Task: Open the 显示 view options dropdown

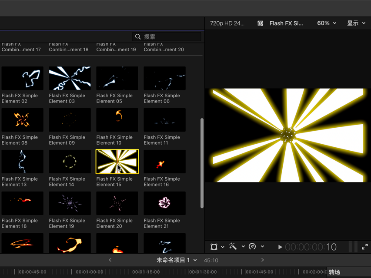Action: (356, 23)
